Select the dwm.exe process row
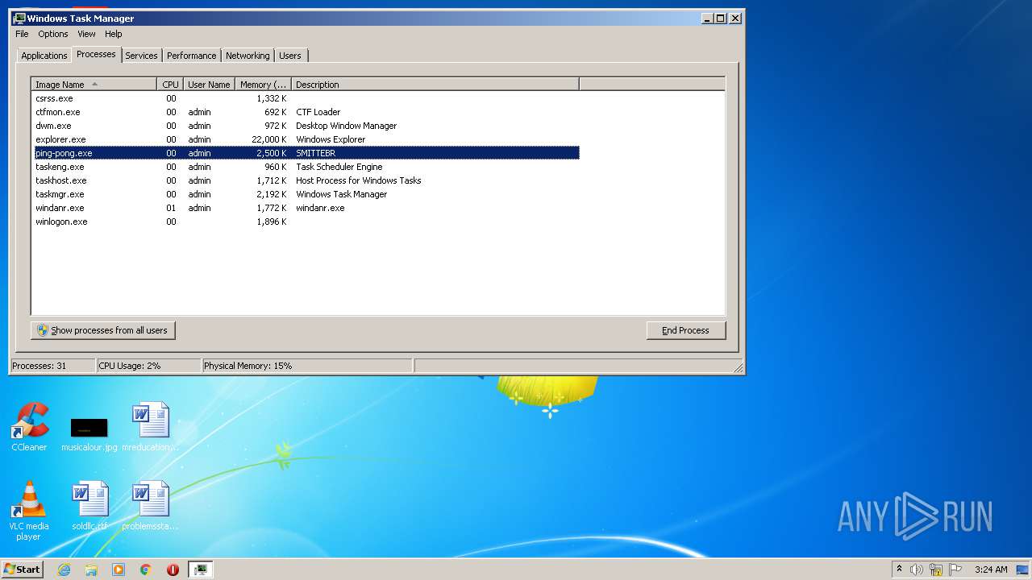 pos(306,126)
